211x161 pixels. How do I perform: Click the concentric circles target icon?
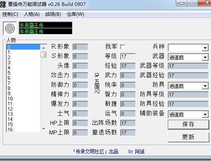(x=10, y=29)
